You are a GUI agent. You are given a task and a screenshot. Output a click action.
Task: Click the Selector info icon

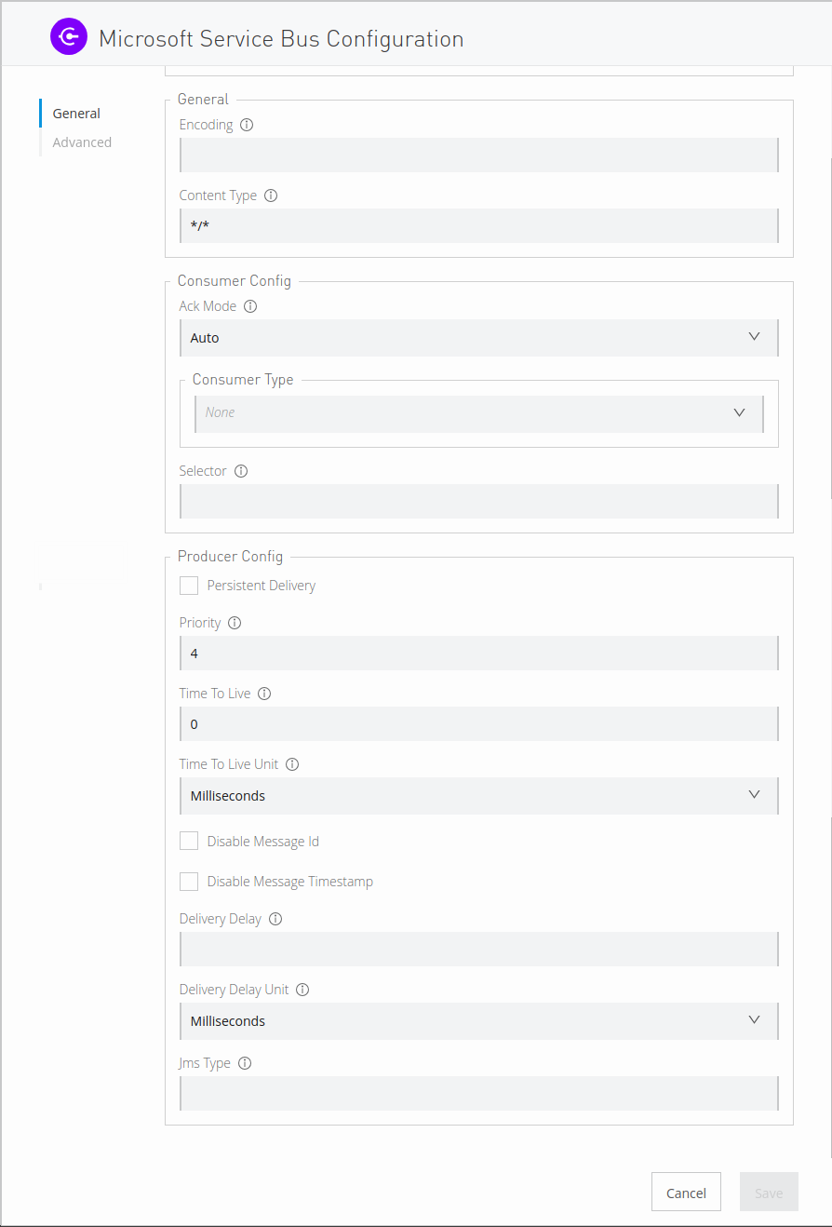[x=240, y=470]
